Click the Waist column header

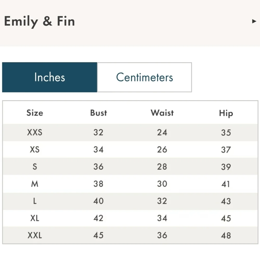[162, 113]
